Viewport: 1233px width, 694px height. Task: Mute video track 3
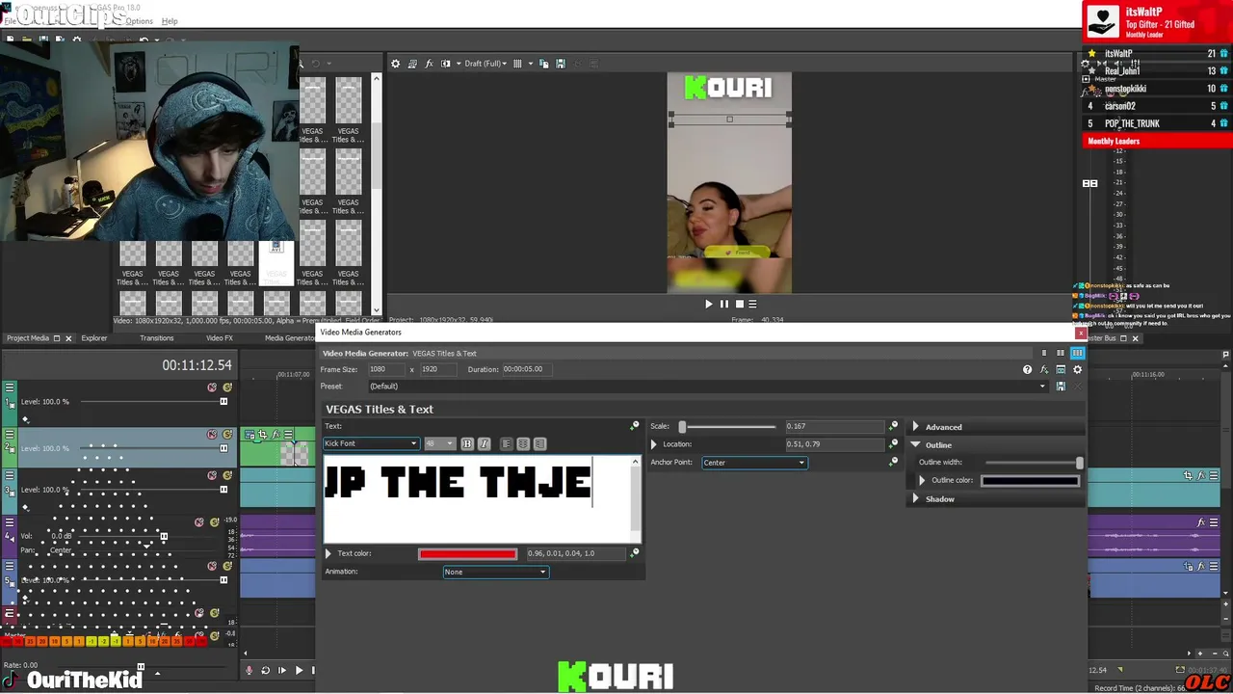click(212, 475)
